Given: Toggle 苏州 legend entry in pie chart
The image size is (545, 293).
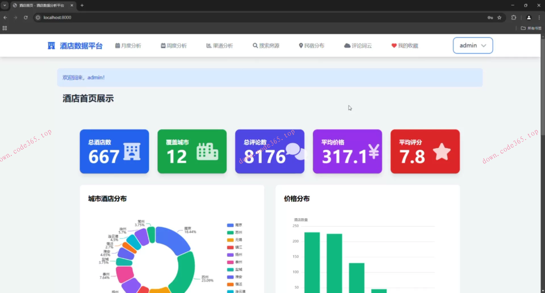Looking at the screenshot, I should pyautogui.click(x=235, y=233).
